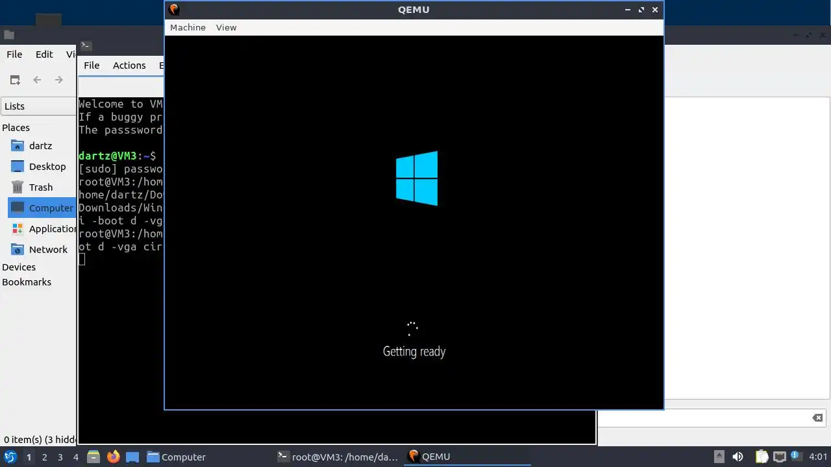Image resolution: width=831 pixels, height=467 pixels.
Task: Open the File menu in file manager
Action: pos(14,54)
